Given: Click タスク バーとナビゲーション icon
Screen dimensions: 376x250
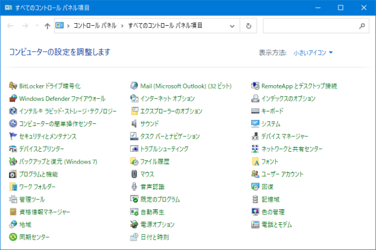Looking at the screenshot, I should tap(134, 136).
